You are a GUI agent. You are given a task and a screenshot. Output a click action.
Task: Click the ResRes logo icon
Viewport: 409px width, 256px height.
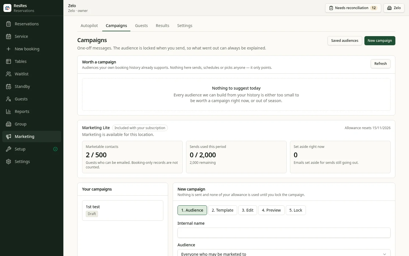tap(7, 8)
